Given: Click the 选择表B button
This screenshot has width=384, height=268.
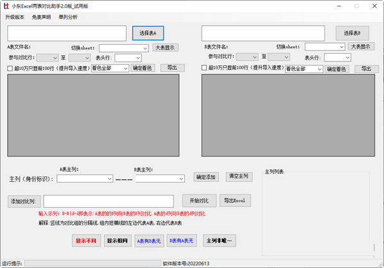Looking at the screenshot, I should pos(352,33).
